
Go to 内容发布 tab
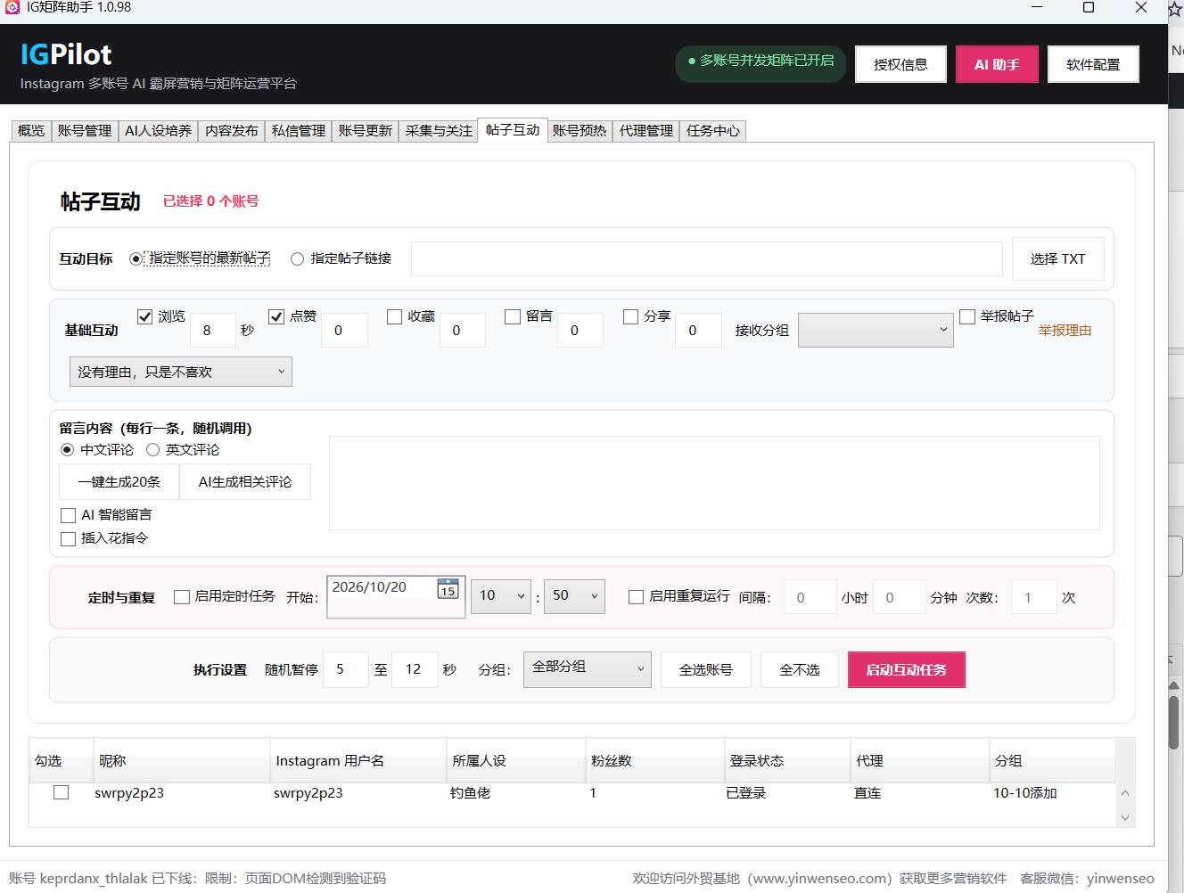[232, 131]
